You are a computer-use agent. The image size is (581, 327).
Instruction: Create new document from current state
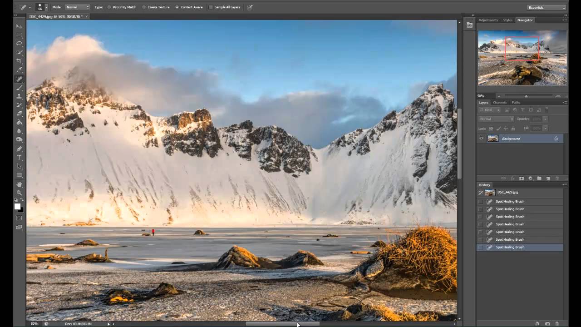pyautogui.click(x=537, y=324)
